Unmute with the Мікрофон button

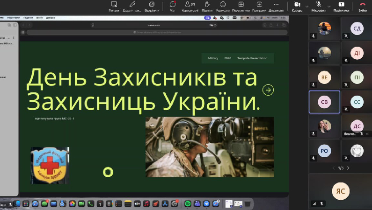pyautogui.click(x=318, y=7)
